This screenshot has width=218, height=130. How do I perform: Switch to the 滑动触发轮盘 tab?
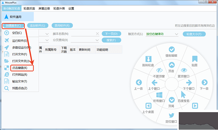12,8
